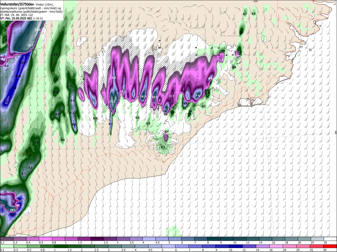The image size is (337, 252).
Task: Select the init time line 'IT: Mið. 24. 09. 2025 12Z'
Action: (16, 15)
